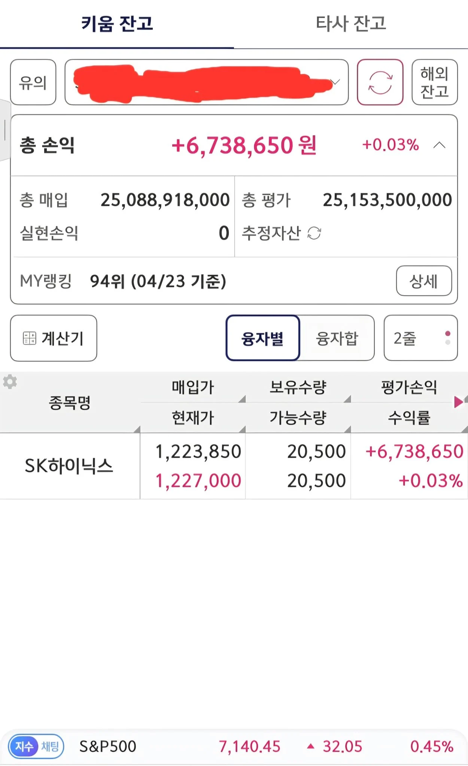The image size is (468, 766).
Task: Collapse the 총 손익 summary panel
Action: pyautogui.click(x=439, y=145)
